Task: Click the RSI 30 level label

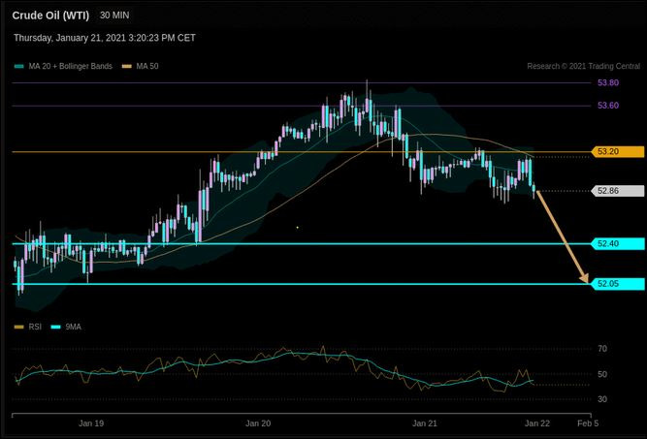Action: [602, 399]
